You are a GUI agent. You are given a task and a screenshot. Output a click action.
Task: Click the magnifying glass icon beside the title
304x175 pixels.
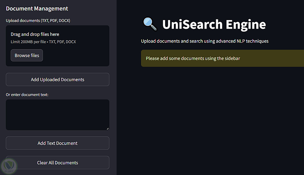[150, 24]
